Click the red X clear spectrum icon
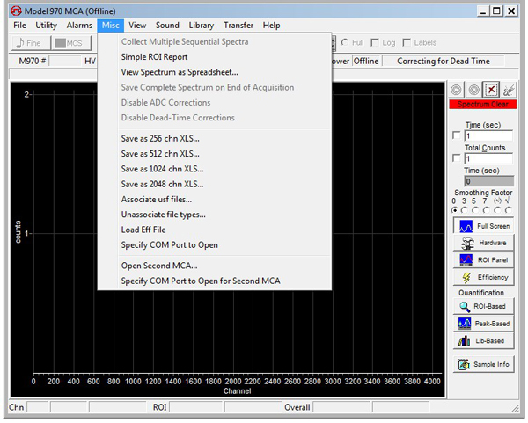 tap(491, 90)
